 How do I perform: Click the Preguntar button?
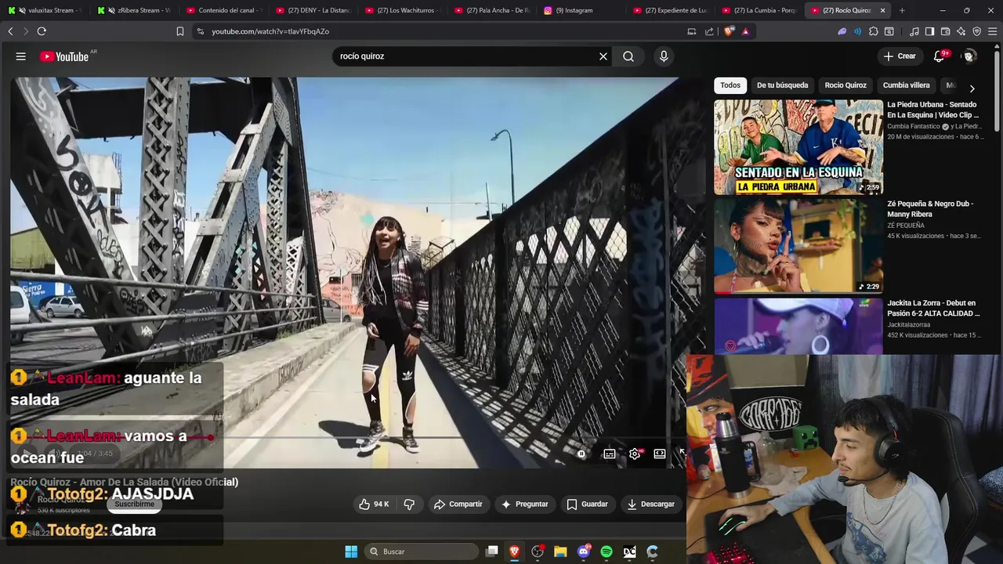(x=524, y=504)
